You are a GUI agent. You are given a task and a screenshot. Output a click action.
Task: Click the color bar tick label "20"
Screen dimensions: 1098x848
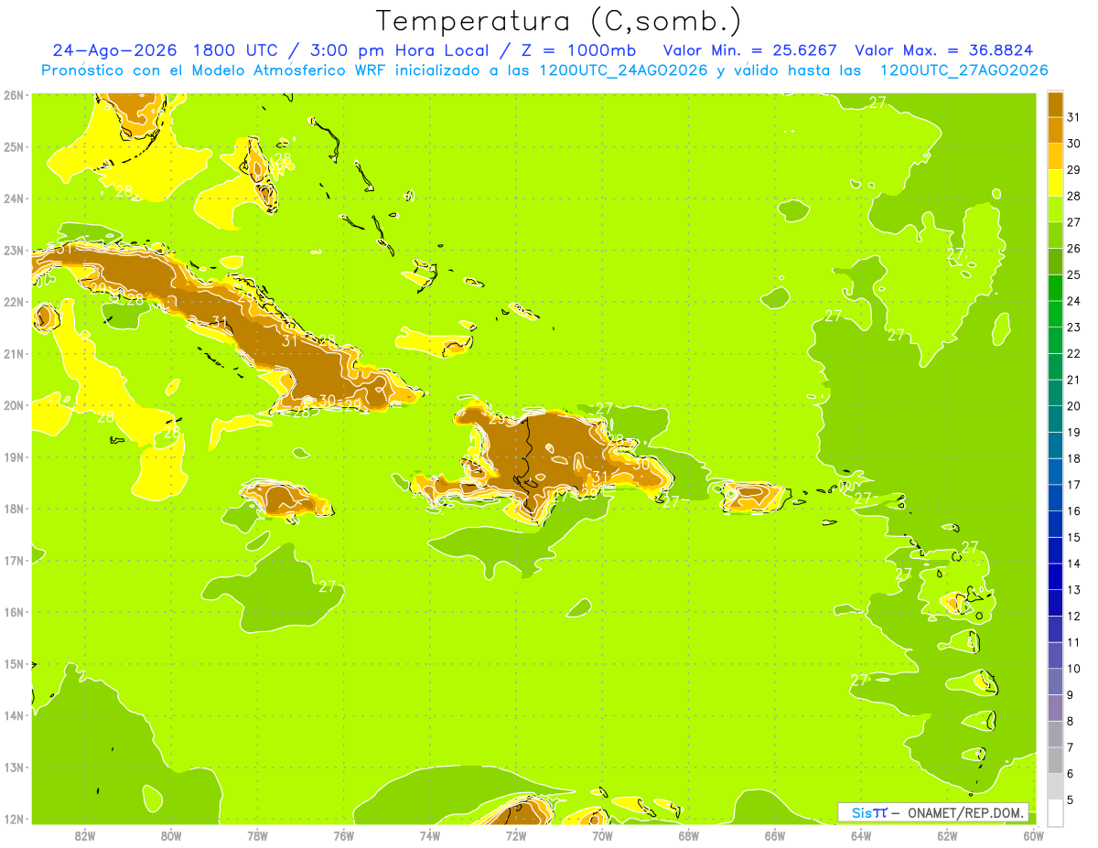[x=1074, y=406]
